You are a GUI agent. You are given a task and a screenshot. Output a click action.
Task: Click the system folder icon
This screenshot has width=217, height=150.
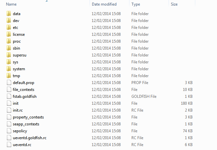coord(9,69)
